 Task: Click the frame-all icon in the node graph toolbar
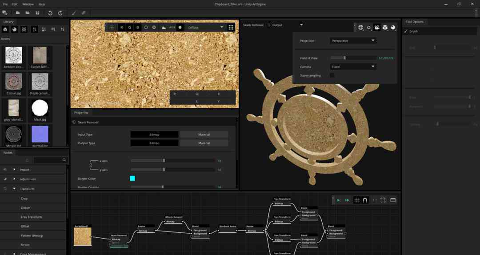383,200
